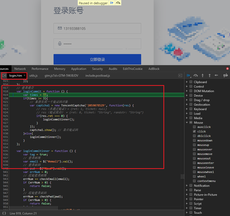Click the envelope icon in the account field
230x216 pixels.
tap(60, 28)
